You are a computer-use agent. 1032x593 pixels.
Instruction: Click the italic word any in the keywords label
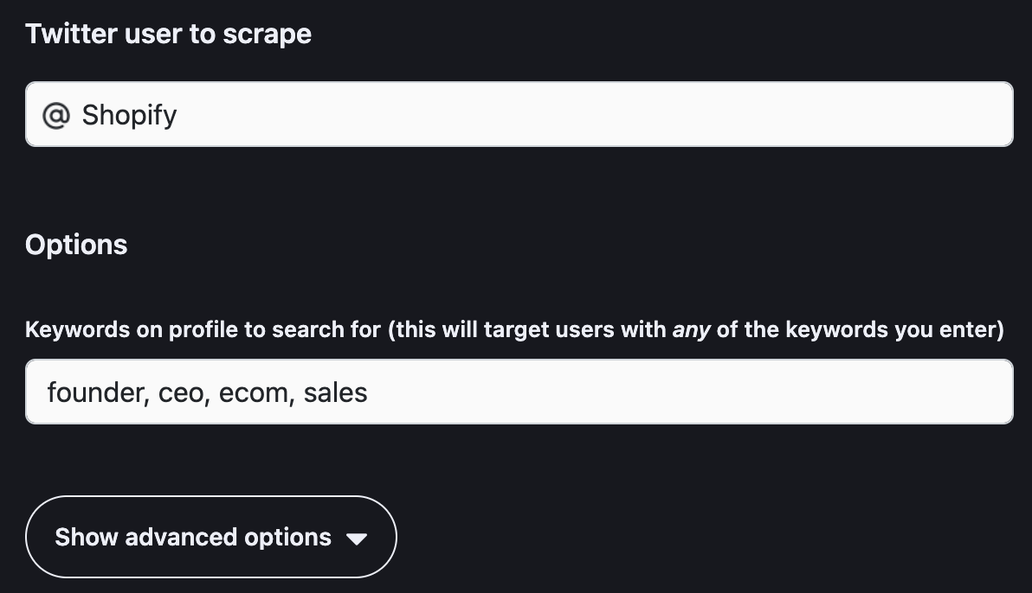coord(691,329)
